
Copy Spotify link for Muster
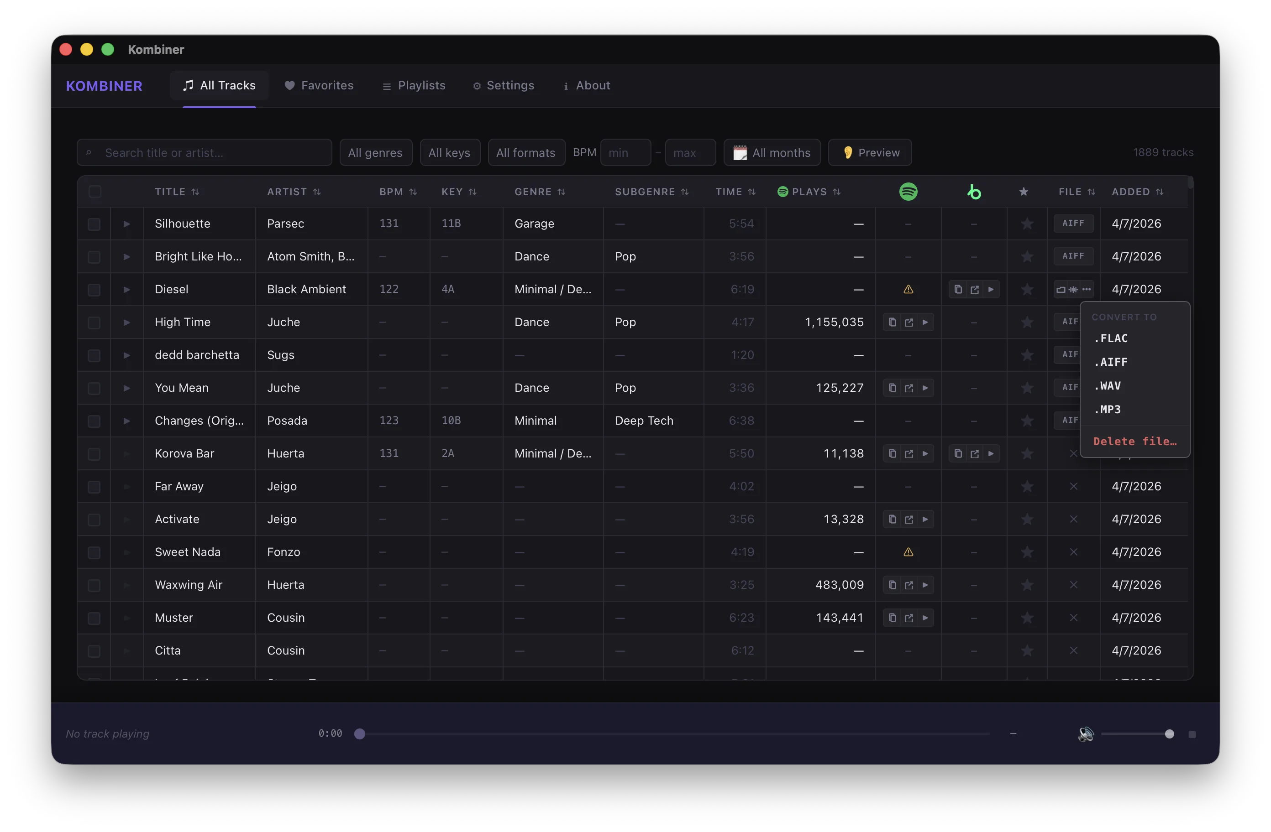893,618
